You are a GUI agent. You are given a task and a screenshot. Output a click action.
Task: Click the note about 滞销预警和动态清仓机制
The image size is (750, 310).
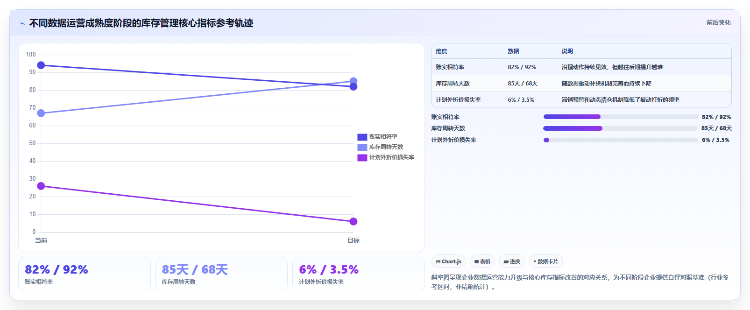coord(620,100)
